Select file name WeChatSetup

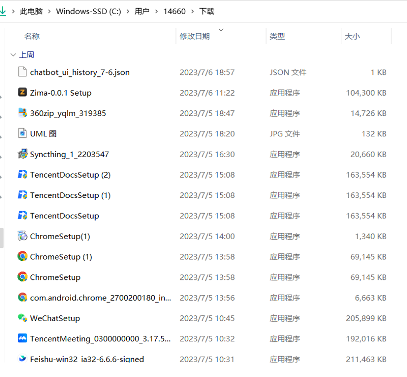click(55, 318)
